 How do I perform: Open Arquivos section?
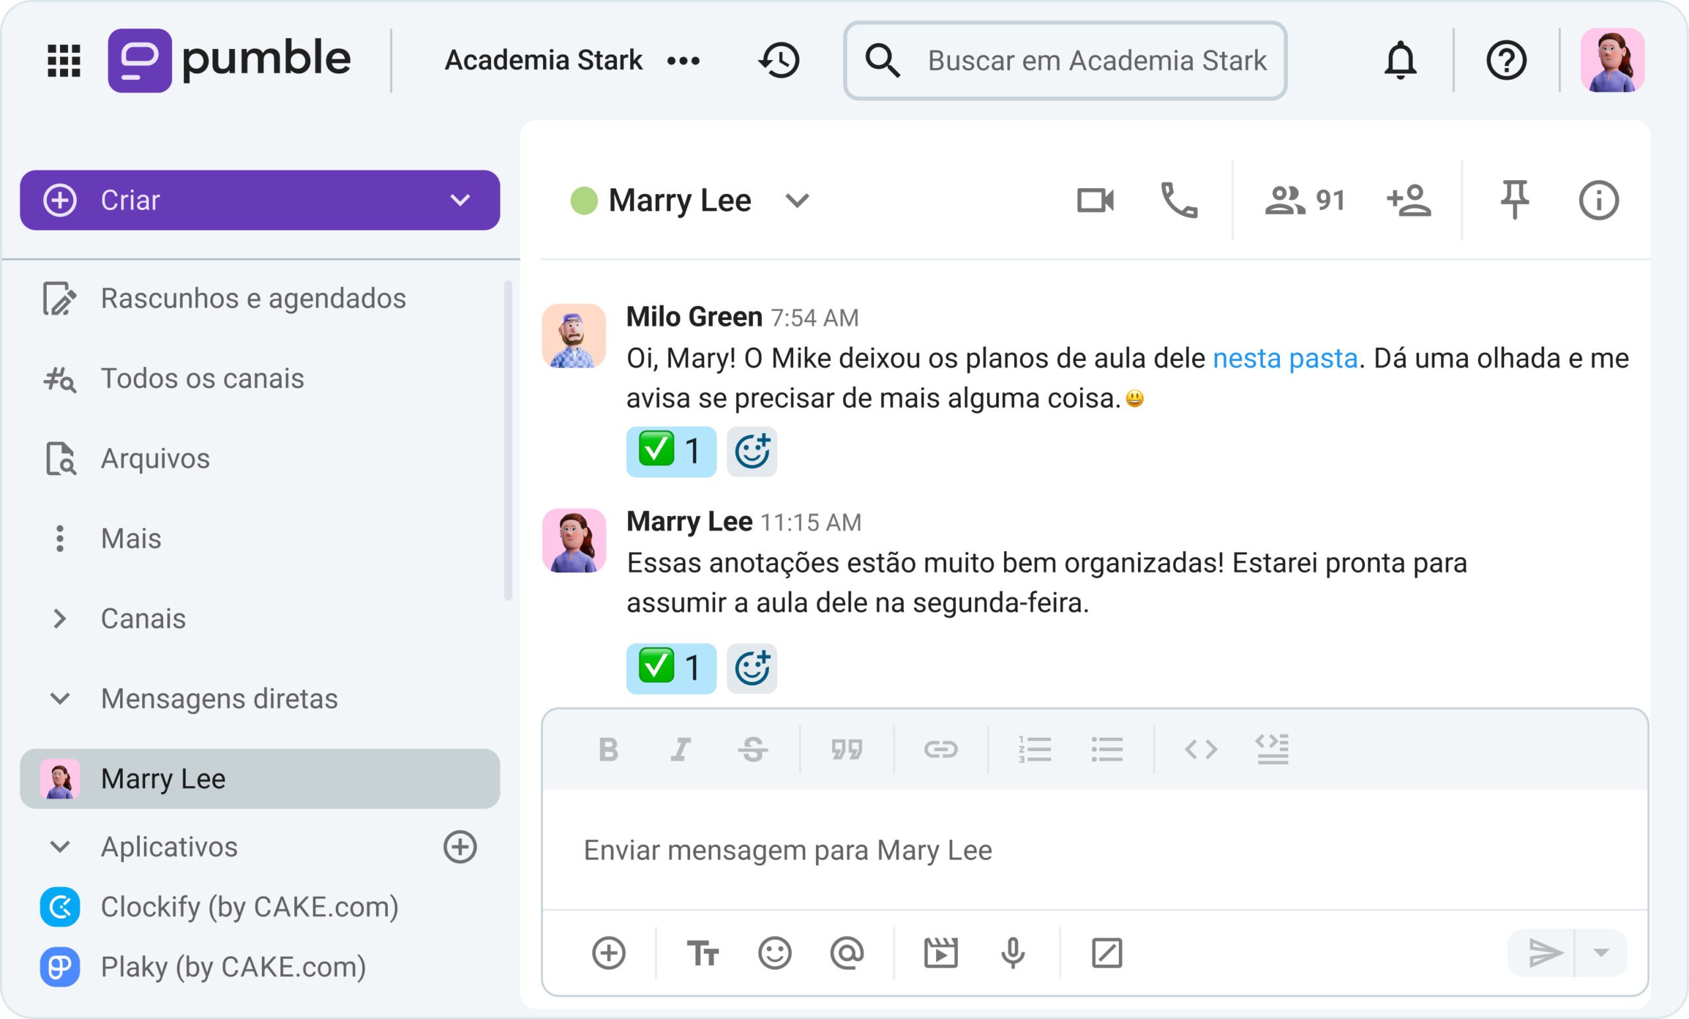pyautogui.click(x=127, y=459)
